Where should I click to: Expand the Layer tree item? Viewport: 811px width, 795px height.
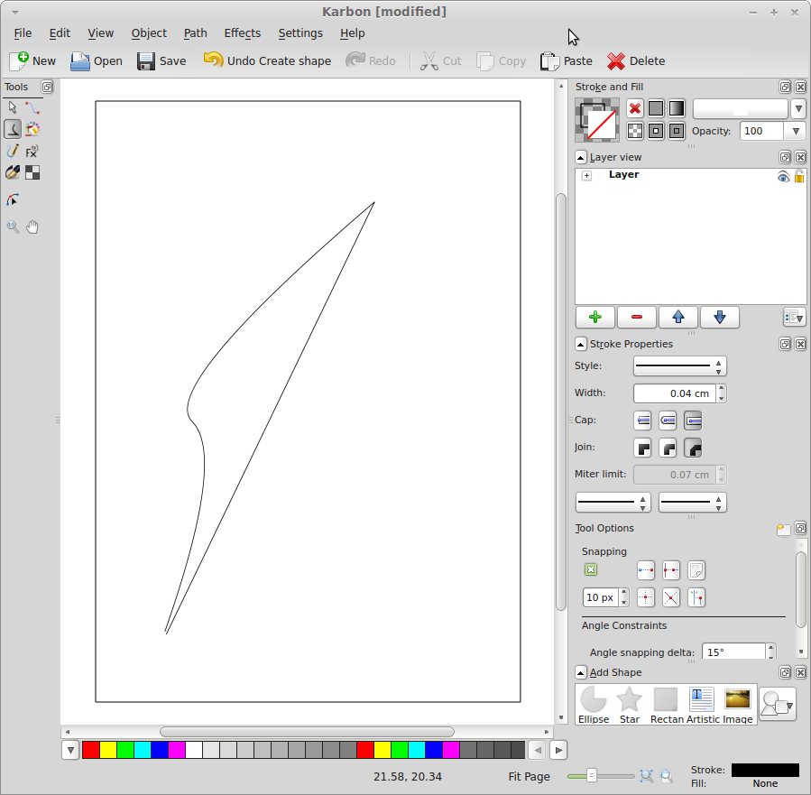pos(586,176)
